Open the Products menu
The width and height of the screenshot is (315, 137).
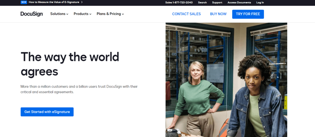click(x=81, y=14)
